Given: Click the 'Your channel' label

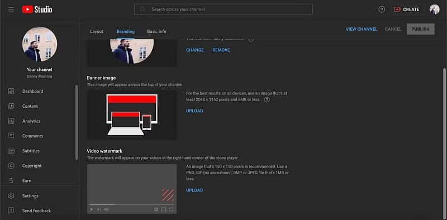Looking at the screenshot, I should coord(39,70).
